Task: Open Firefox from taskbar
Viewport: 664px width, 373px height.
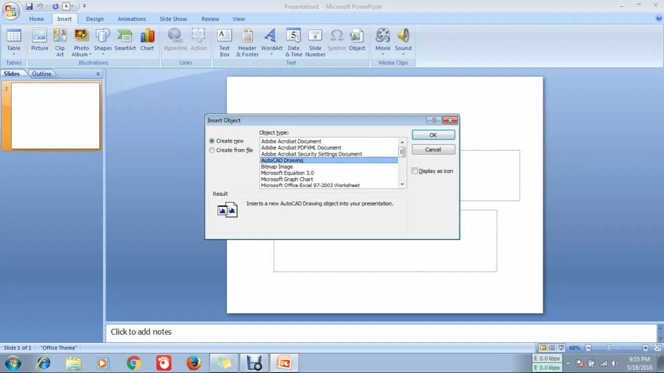Action: (193, 363)
